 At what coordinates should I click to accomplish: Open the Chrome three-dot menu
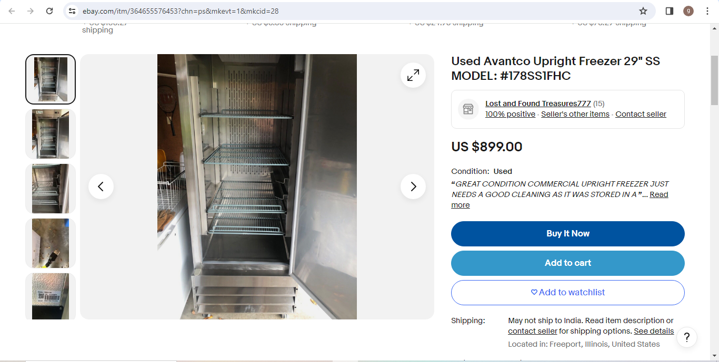pyautogui.click(x=707, y=11)
